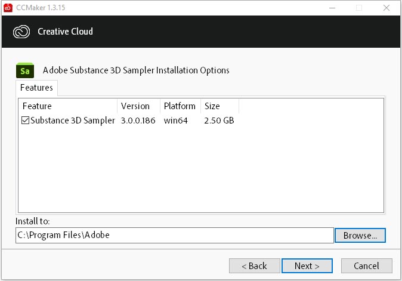Cancel the installation
The width and height of the screenshot is (402, 281).
pyautogui.click(x=367, y=266)
